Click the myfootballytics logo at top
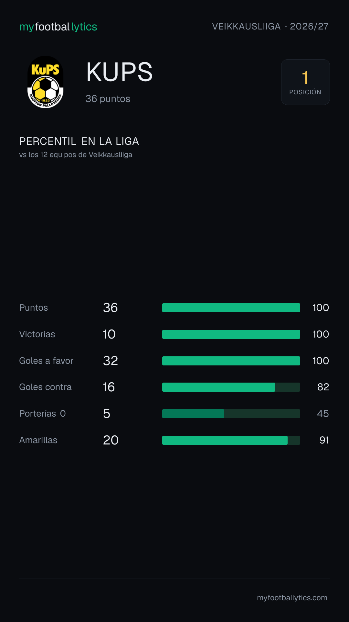This screenshot has width=349, height=622. pyautogui.click(x=58, y=27)
